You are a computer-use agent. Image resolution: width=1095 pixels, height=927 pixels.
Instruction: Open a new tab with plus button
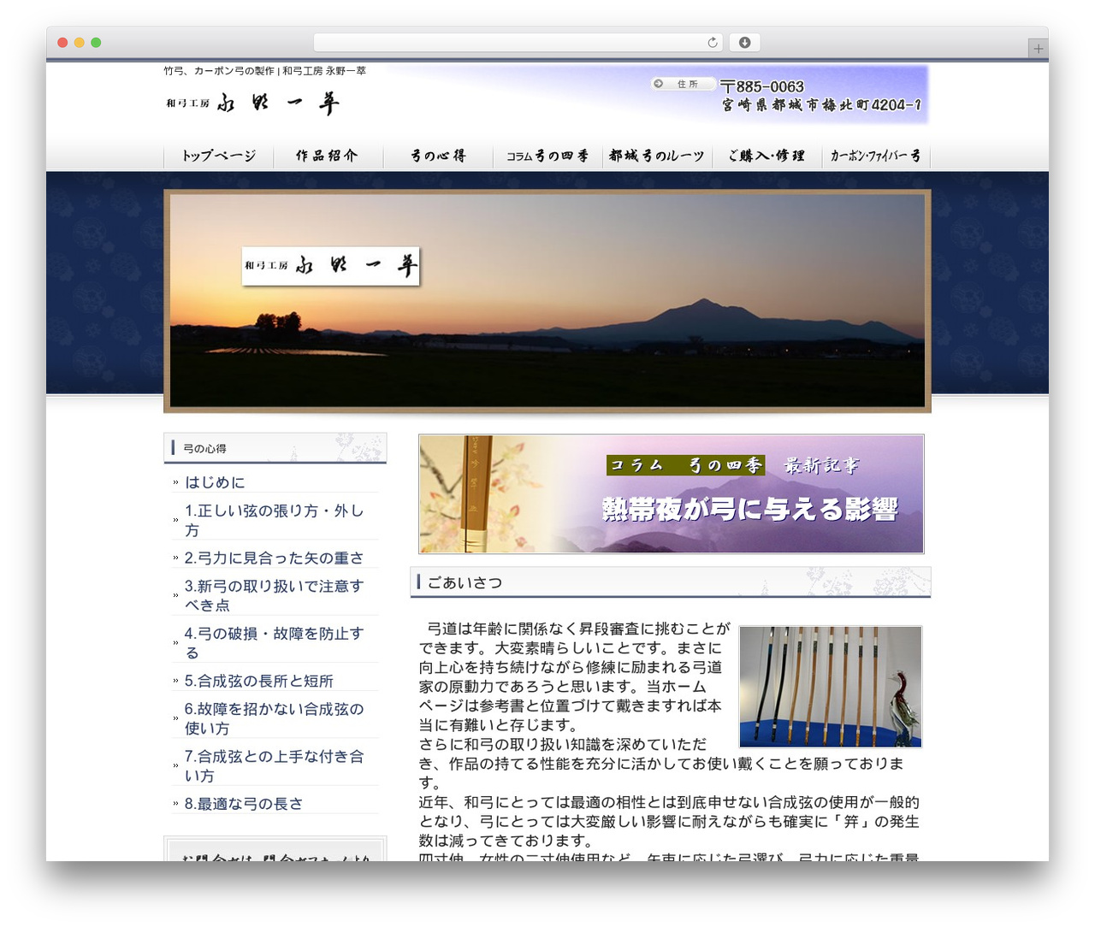[1038, 49]
